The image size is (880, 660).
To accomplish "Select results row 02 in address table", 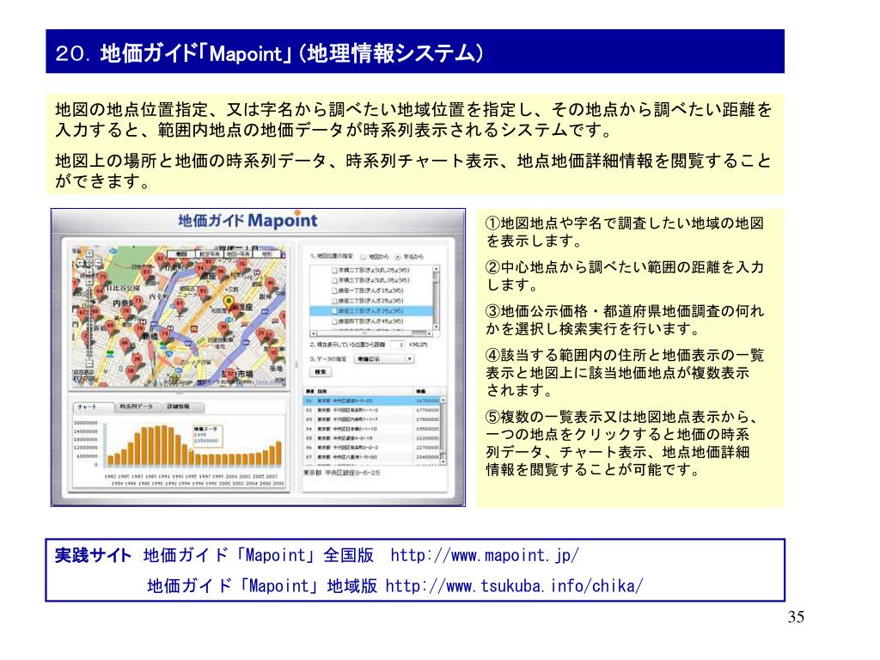I will 372,410.
